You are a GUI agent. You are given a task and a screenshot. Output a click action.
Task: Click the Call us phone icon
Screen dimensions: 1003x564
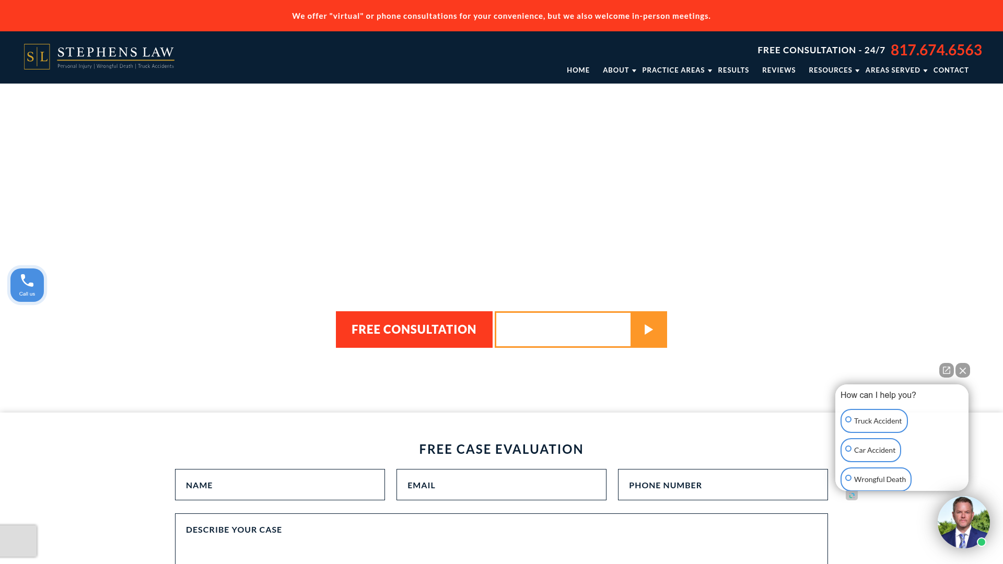point(27,285)
